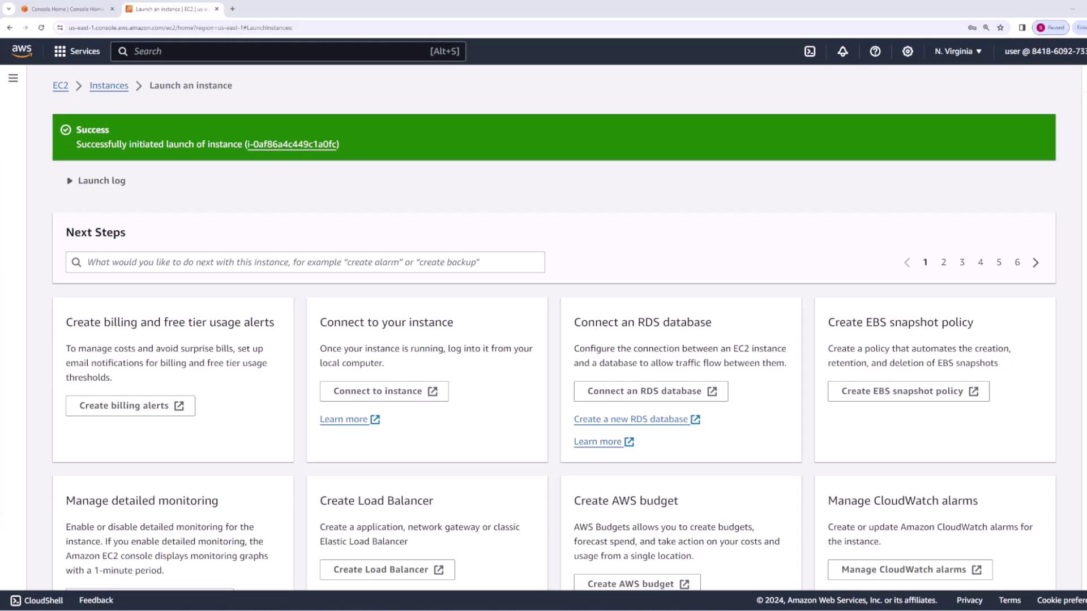1087x611 pixels.
Task: Open CloudShell from the bottom footer bar
Action: click(x=37, y=600)
